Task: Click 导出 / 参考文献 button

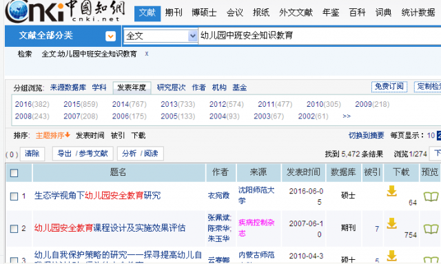Action: coord(83,154)
